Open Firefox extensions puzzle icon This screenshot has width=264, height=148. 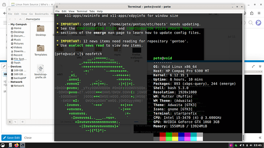coord(252,13)
